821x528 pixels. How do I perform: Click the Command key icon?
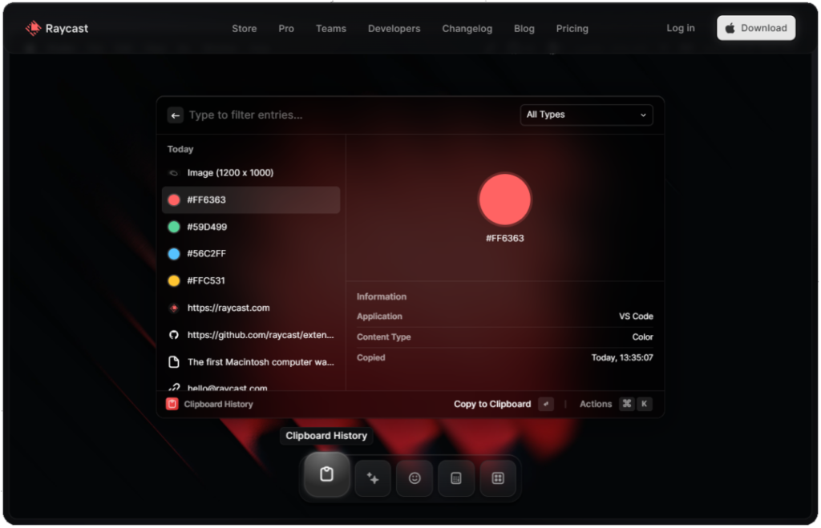tap(626, 404)
